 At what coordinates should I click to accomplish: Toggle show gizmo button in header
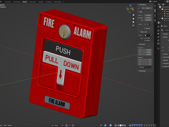[105, 125]
